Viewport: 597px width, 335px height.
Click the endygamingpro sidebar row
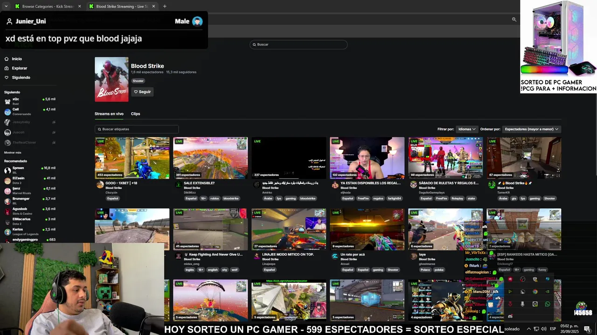tap(30, 240)
